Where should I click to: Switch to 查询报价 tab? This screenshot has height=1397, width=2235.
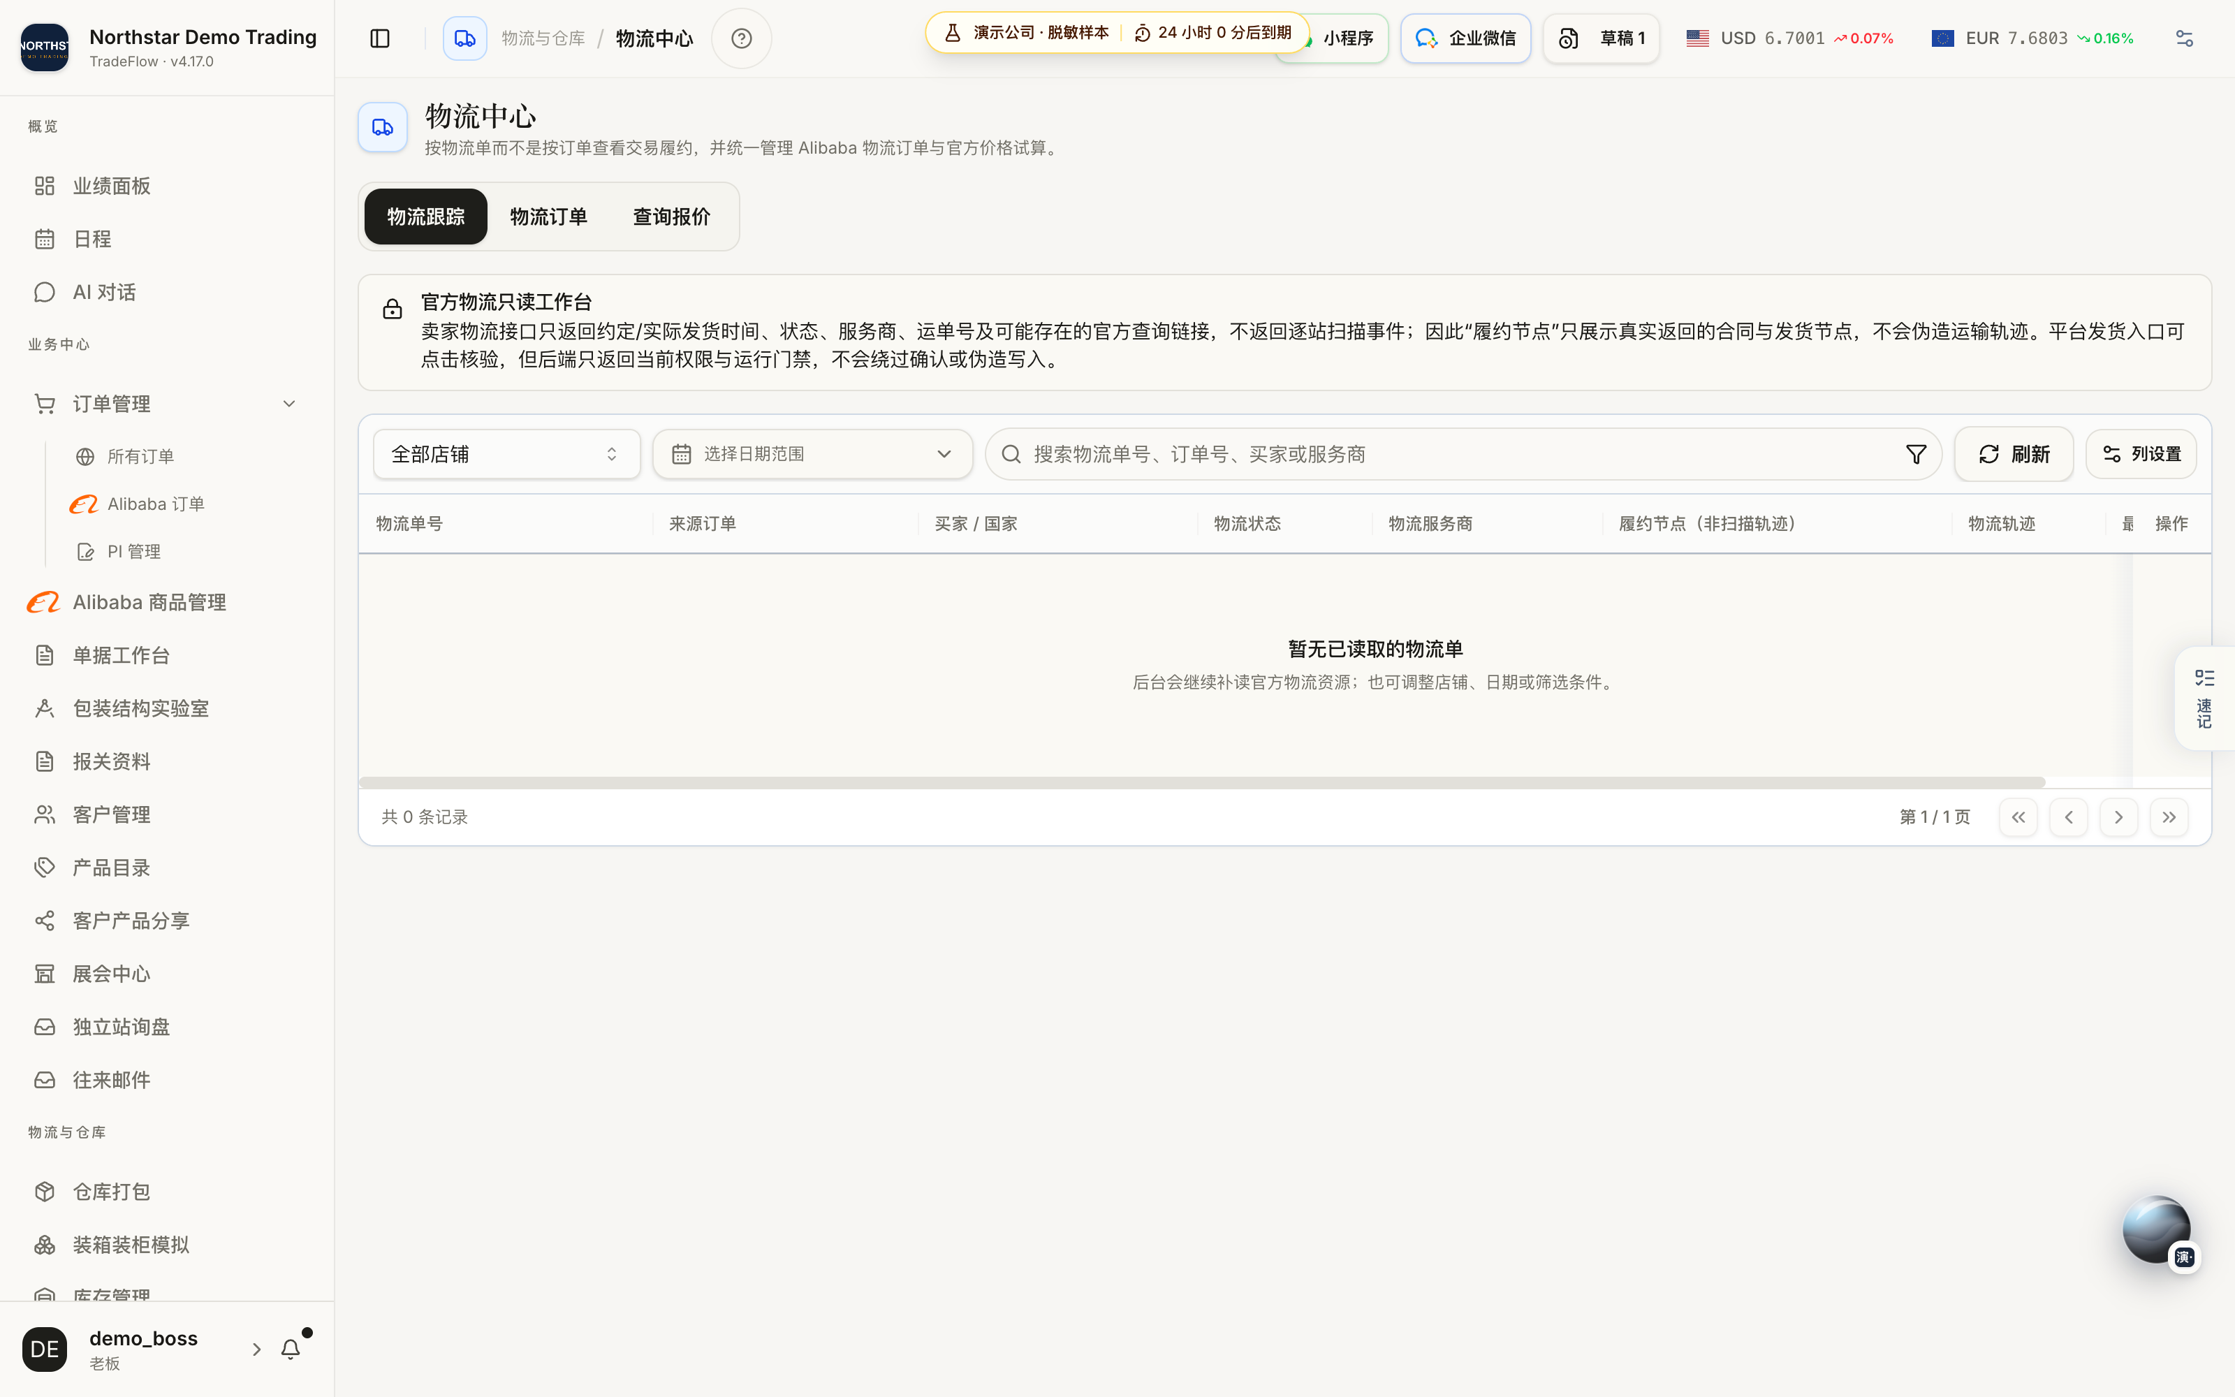tap(671, 217)
